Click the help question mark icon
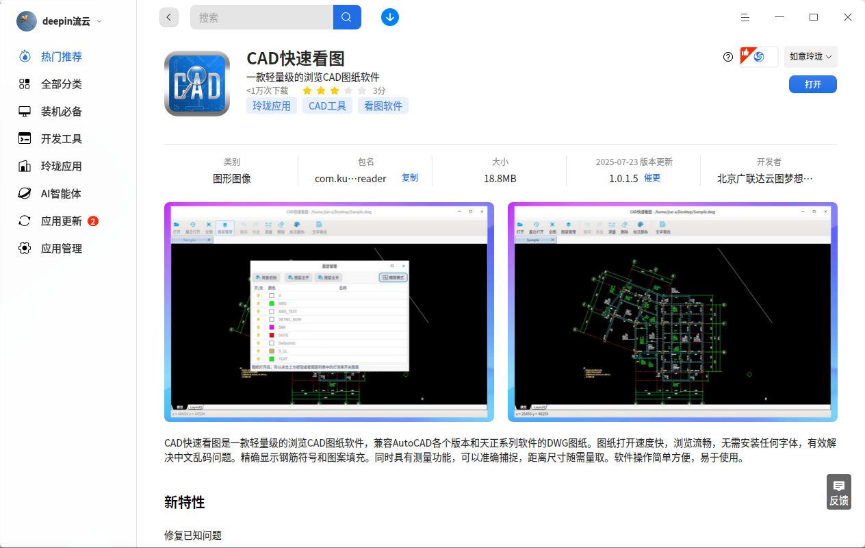The height and width of the screenshot is (548, 865). pyautogui.click(x=728, y=57)
